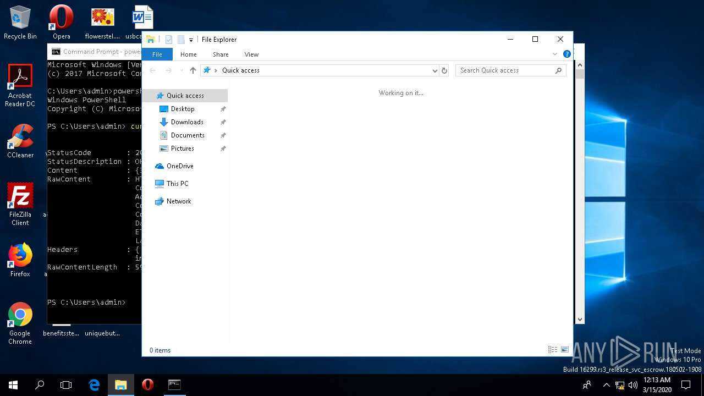This screenshot has width=704, height=396.
Task: Switch to details view layout icon
Action: coord(553,350)
